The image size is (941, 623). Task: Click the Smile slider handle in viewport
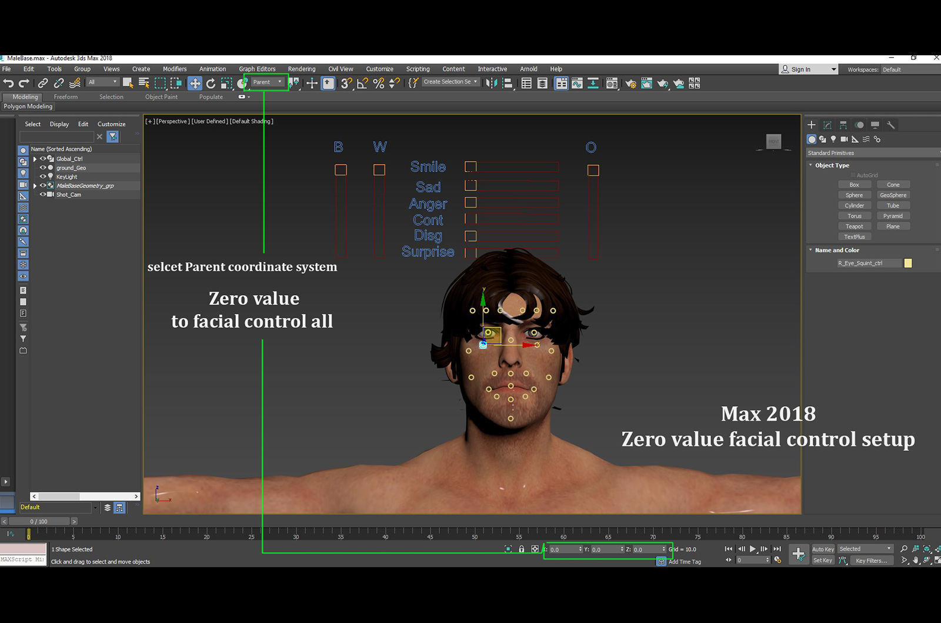470,167
